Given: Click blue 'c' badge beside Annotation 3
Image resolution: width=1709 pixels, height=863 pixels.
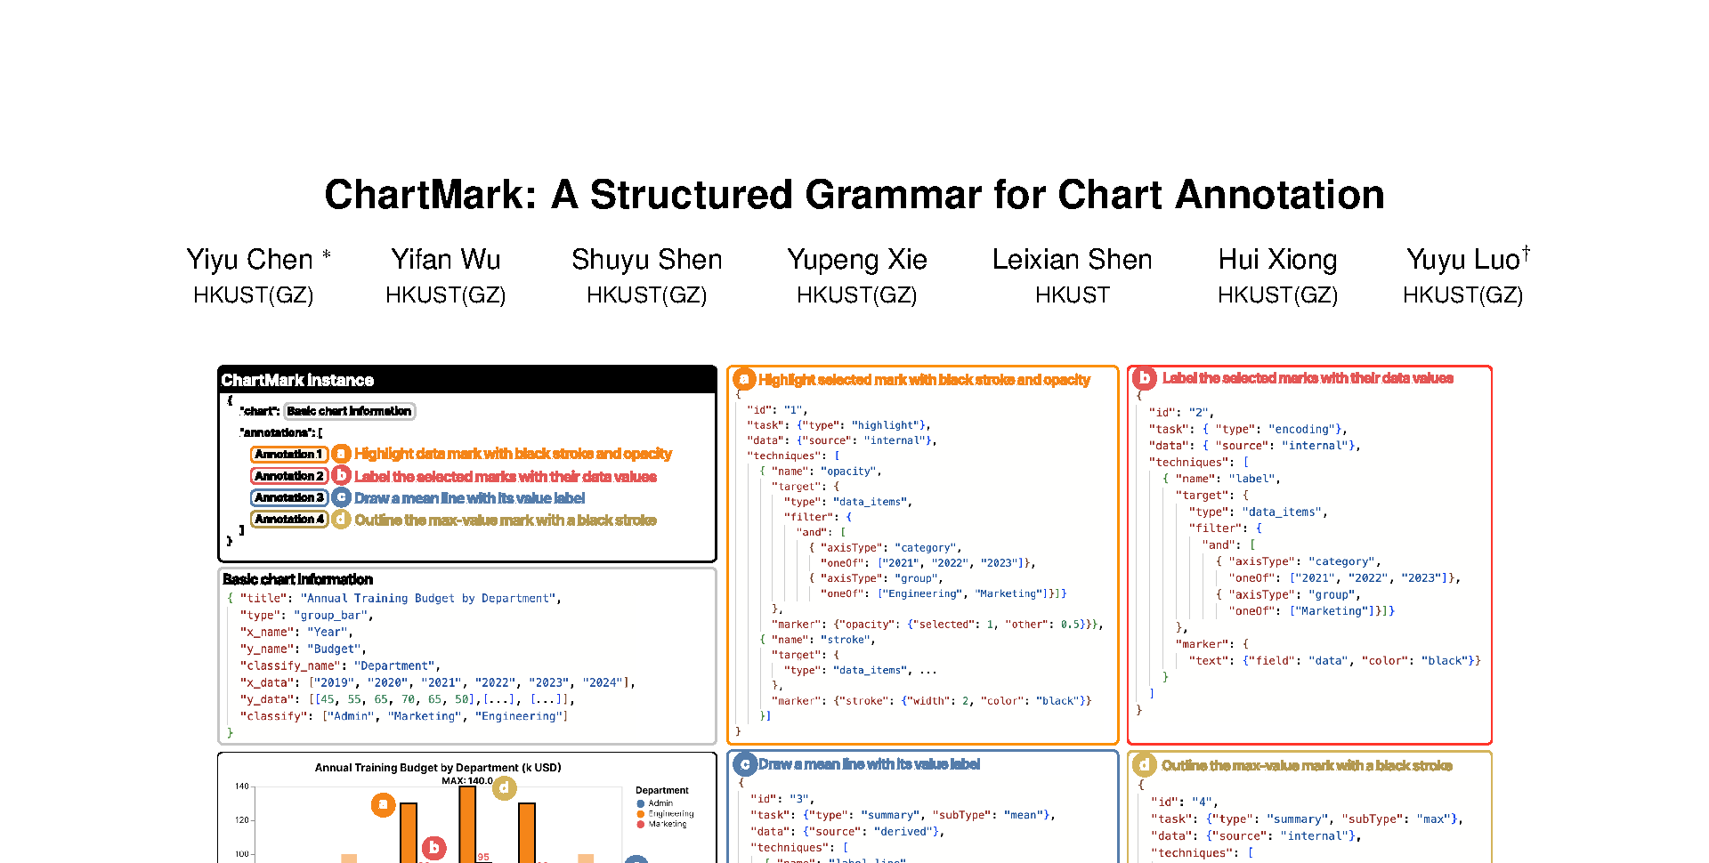Looking at the screenshot, I should [x=341, y=497].
